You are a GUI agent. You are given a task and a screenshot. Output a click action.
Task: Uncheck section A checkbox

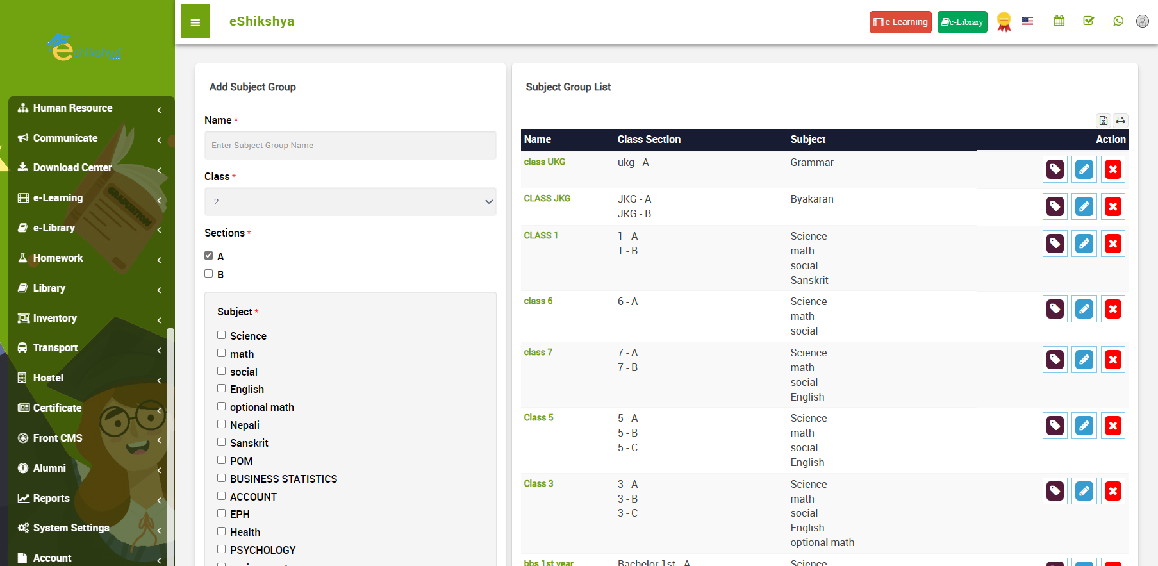(x=209, y=256)
